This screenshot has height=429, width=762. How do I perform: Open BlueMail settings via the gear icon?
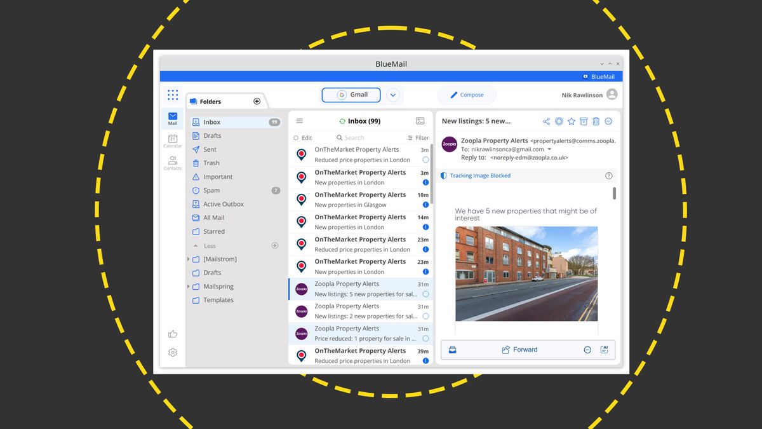172,352
